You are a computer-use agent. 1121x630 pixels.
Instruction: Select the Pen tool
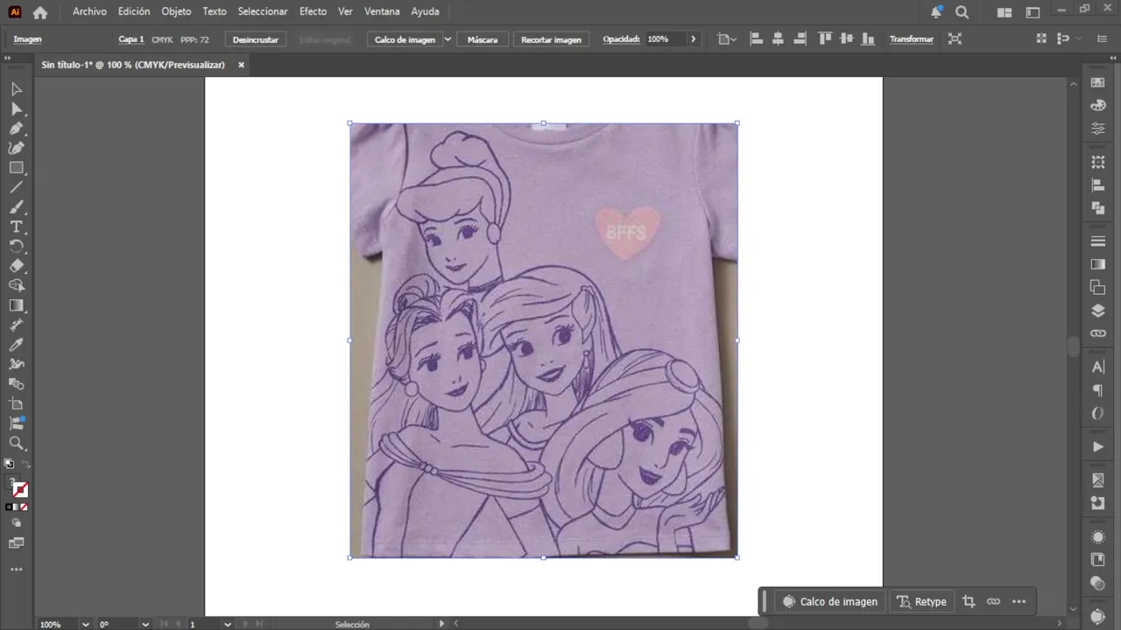coord(16,129)
